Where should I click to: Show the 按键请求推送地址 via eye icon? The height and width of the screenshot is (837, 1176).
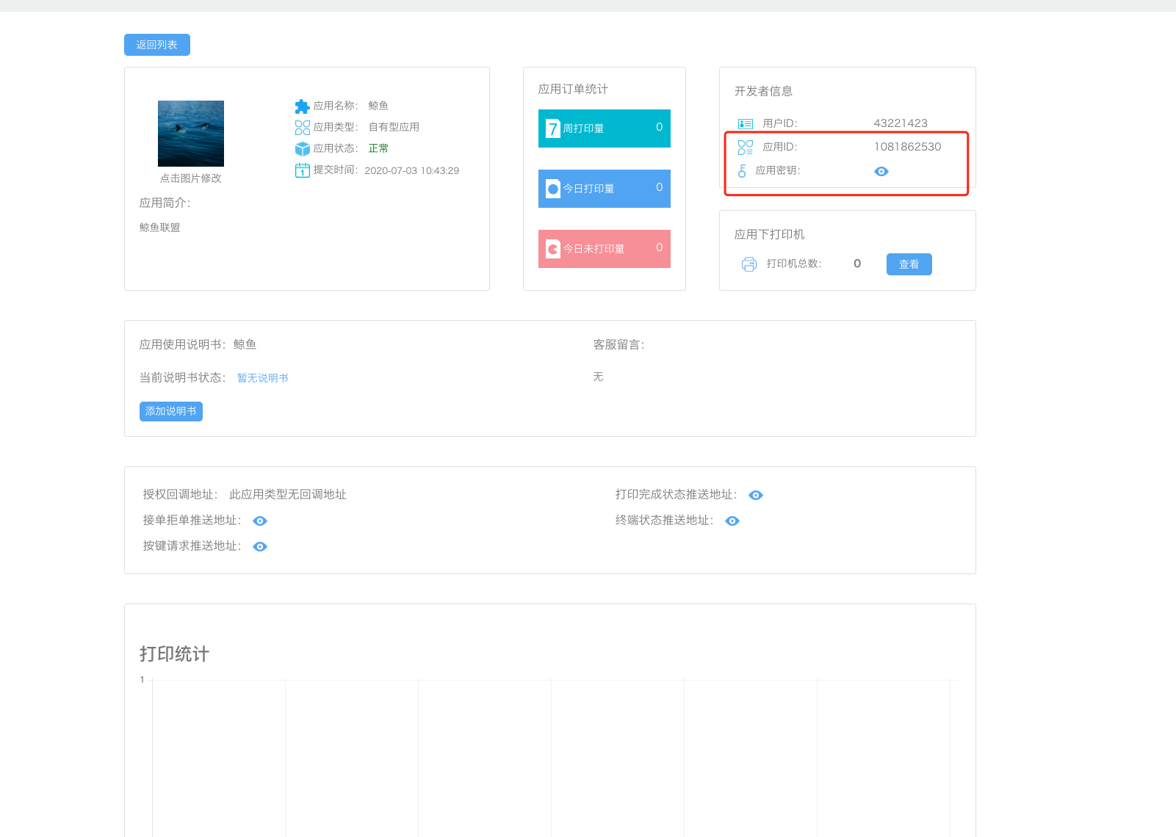(260, 547)
